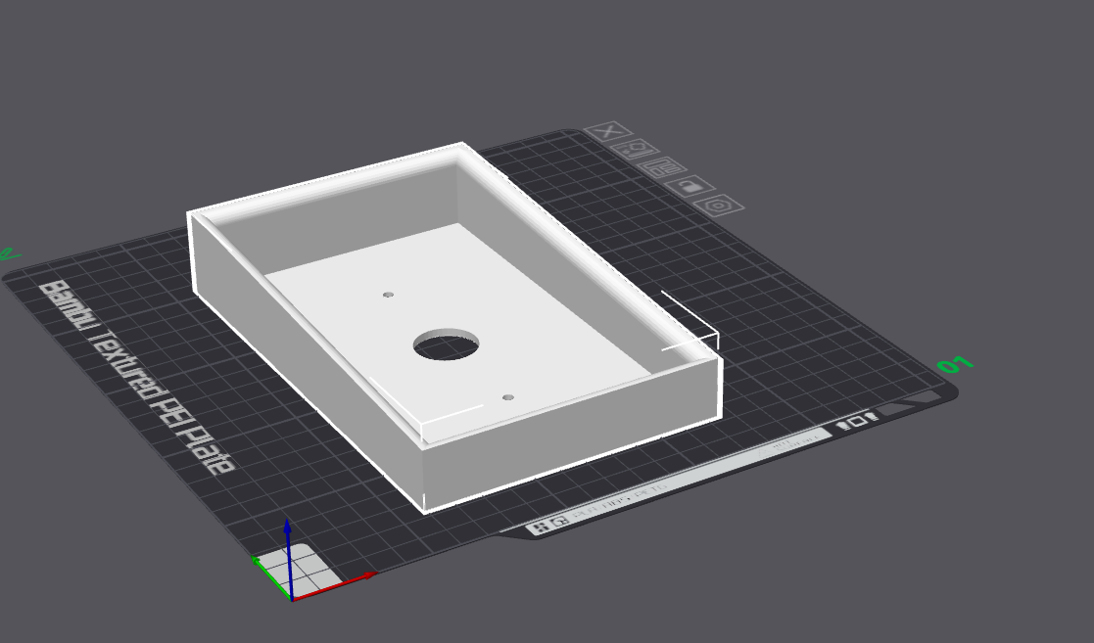Open plate settings hexagon gear icon

pos(718,206)
